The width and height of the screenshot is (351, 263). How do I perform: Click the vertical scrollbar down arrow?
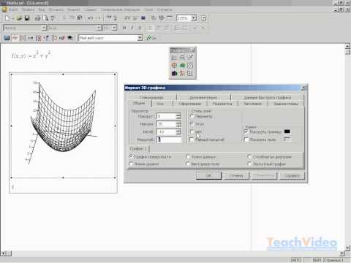[x=348, y=247]
